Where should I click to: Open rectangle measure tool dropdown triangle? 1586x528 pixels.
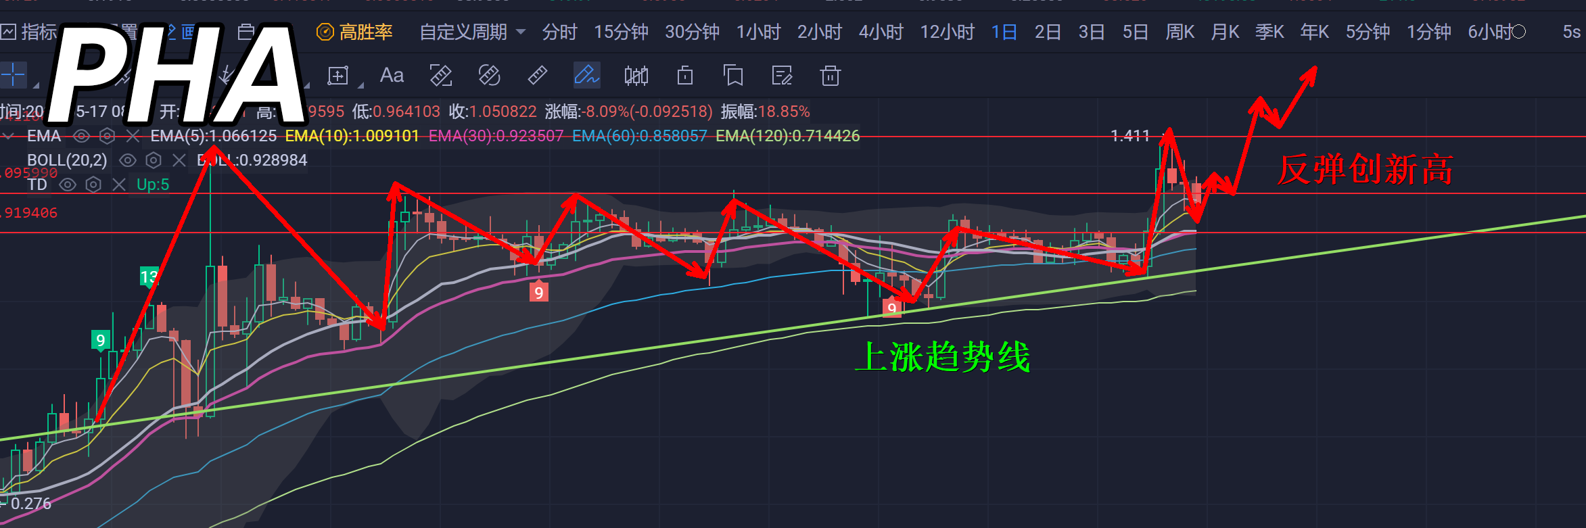[360, 85]
